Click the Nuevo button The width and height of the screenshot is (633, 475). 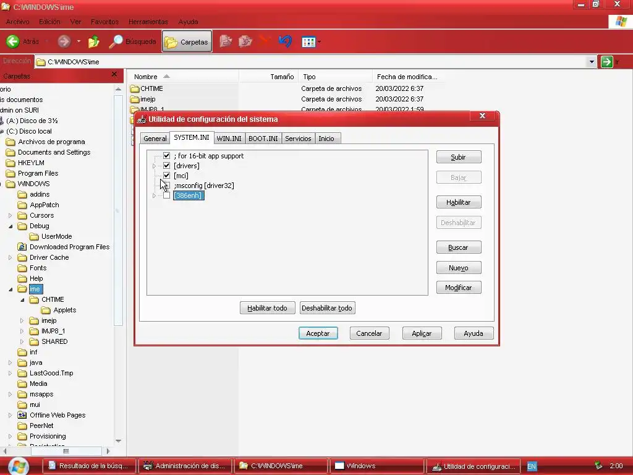coord(459,268)
